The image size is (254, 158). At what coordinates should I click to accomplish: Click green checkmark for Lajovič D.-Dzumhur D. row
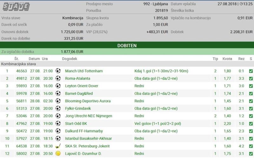(251, 154)
